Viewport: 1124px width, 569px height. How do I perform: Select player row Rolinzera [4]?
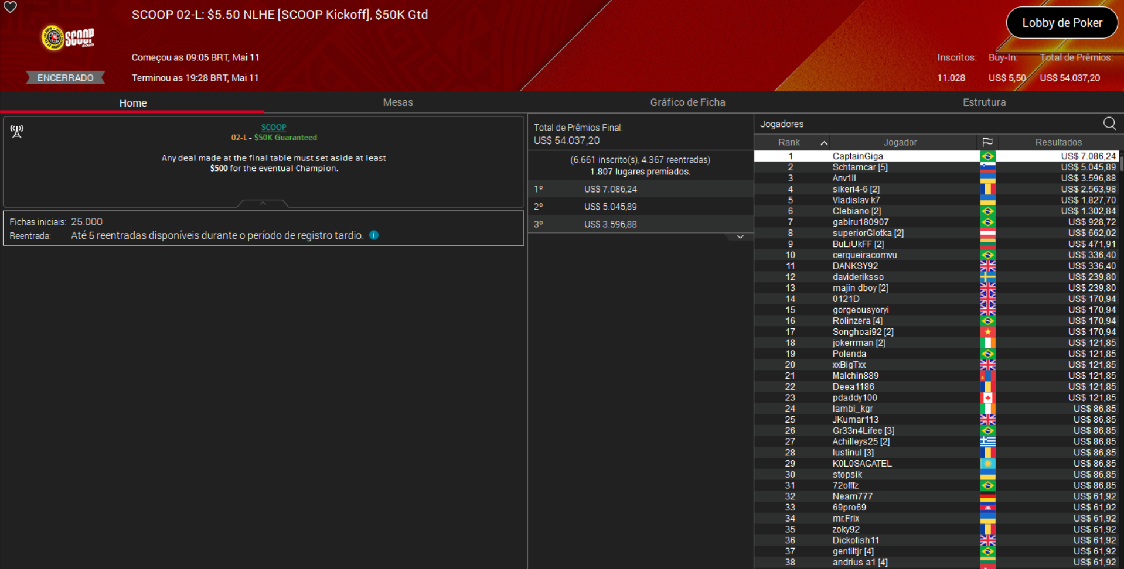(936, 321)
